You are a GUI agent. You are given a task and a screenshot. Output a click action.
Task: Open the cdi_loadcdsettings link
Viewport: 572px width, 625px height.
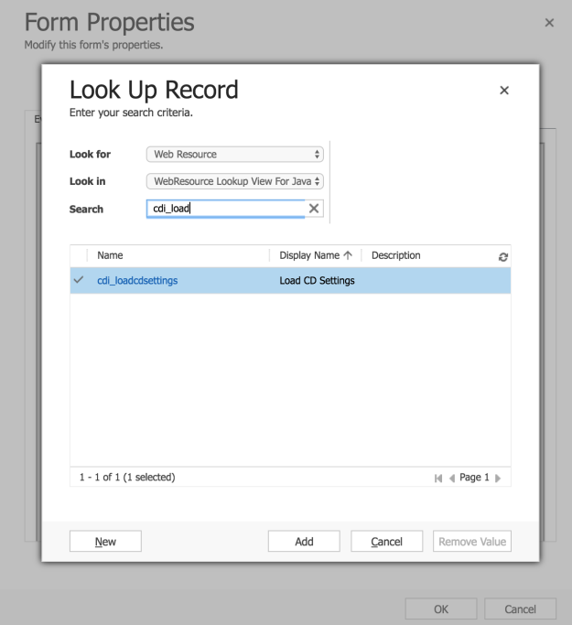click(x=137, y=281)
